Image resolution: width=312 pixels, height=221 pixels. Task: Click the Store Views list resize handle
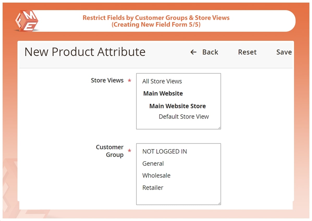pyautogui.click(x=219, y=128)
